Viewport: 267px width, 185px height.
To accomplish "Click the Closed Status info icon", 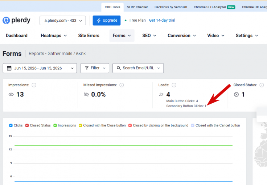I will 262,85.
